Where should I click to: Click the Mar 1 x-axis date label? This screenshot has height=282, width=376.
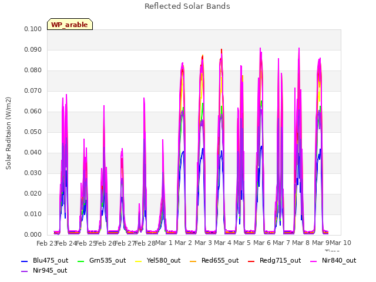pos(164,243)
